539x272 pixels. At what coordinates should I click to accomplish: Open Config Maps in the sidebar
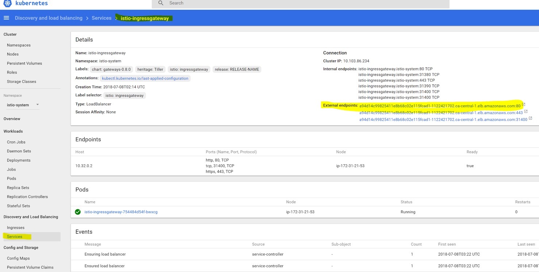(x=18, y=258)
